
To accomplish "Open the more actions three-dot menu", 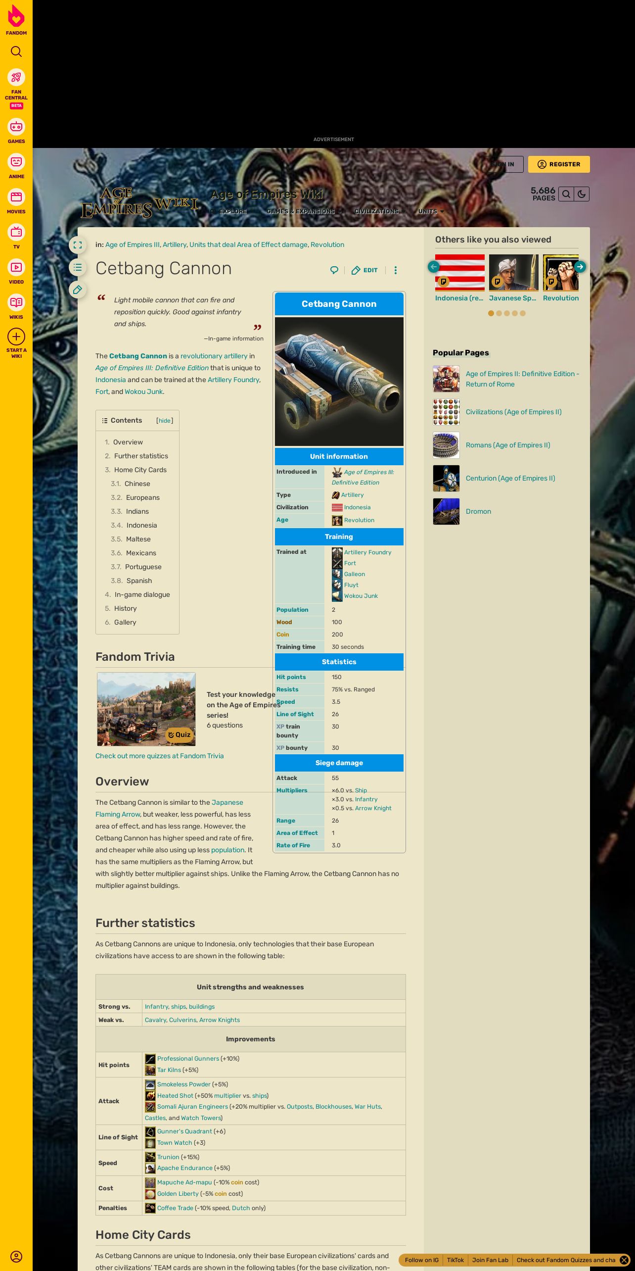I will [x=395, y=270].
